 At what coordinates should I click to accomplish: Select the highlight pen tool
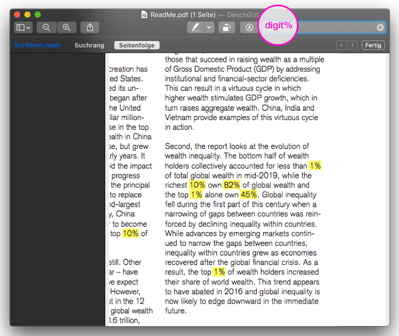195,27
